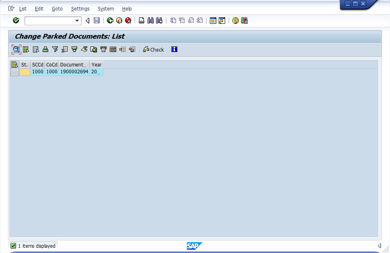Go back using the green Back arrow
390x253 pixels.
pyautogui.click(x=110, y=21)
